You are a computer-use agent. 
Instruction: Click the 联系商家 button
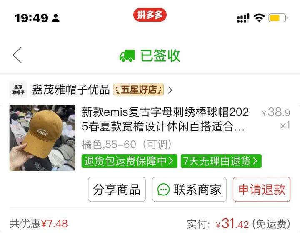[x=189, y=190]
